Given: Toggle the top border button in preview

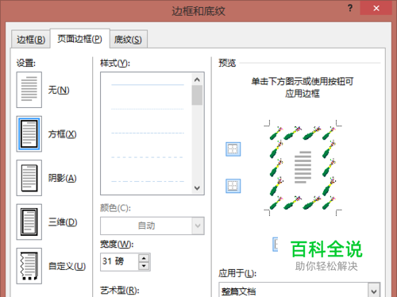Looking at the screenshot, I should tap(233, 149).
